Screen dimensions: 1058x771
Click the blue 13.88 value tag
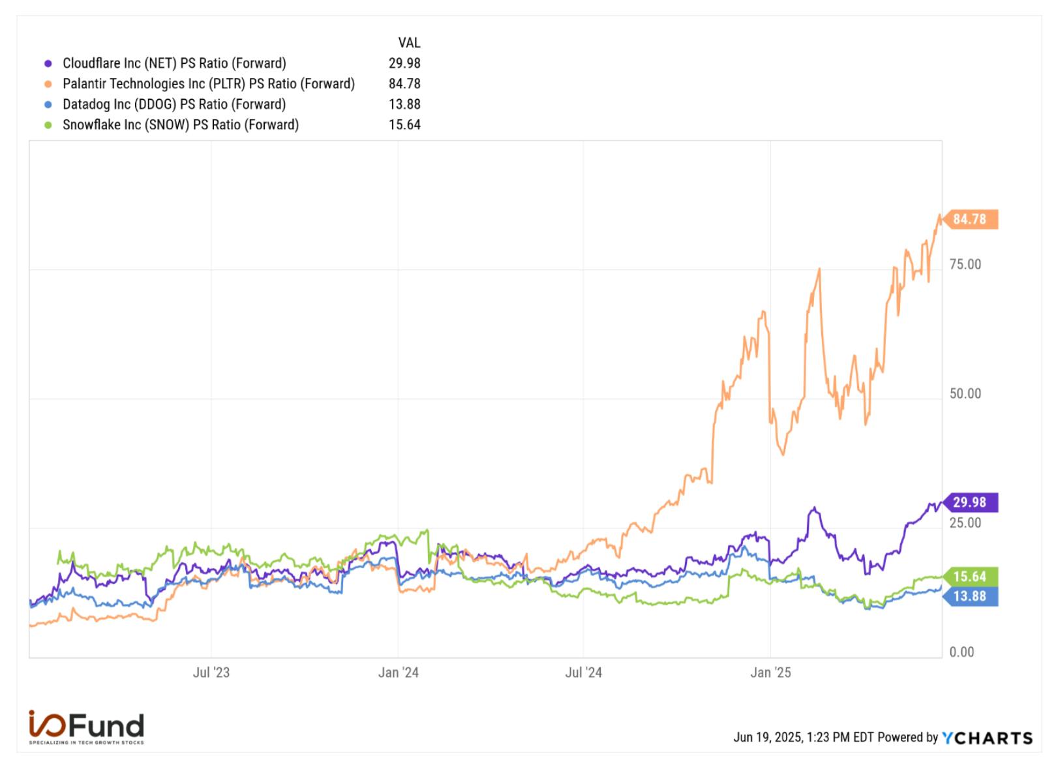(x=969, y=596)
